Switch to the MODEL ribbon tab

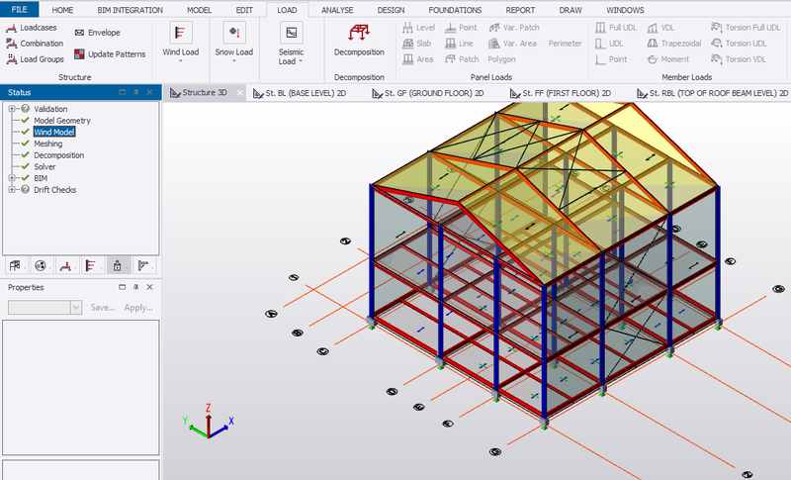pos(200,10)
